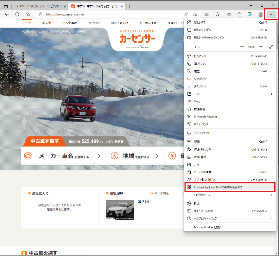Click すべて見る in 閲覧履歴
Viewport: 279px width, 256px height.
coord(160,193)
